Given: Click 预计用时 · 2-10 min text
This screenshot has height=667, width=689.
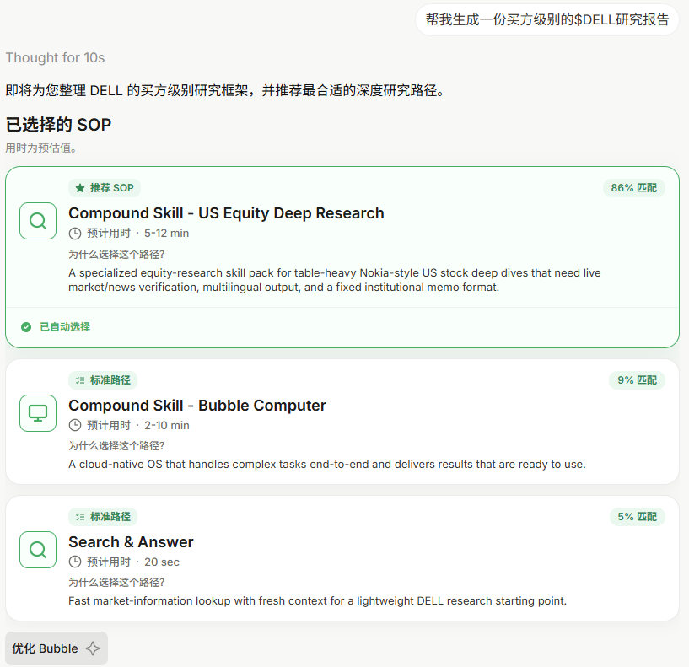Looking at the screenshot, I should tap(138, 425).
